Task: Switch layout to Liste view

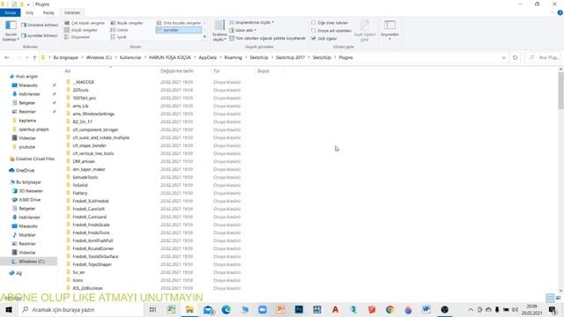Action: pos(120,30)
